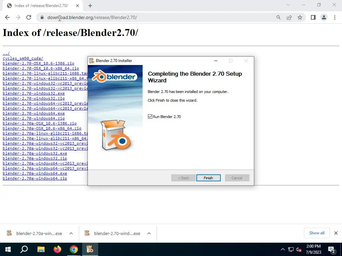Download blender-2.70-OSX_10.6-x86_64.zip

point(41,68)
